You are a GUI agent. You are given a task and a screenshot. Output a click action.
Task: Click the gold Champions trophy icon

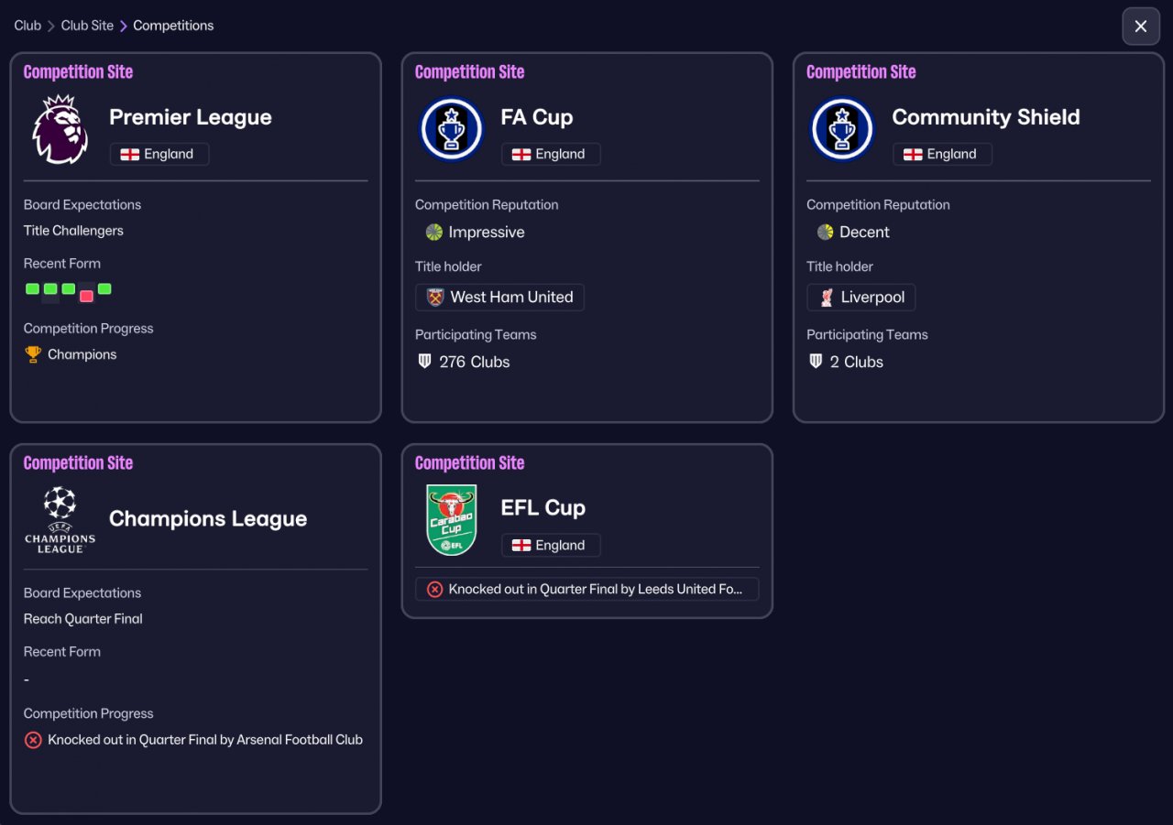(34, 354)
